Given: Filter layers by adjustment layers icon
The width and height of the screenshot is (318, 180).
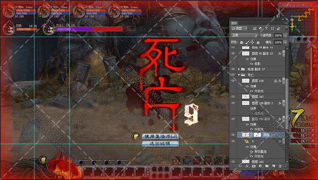Looking at the screenshot, I should 261,28.
